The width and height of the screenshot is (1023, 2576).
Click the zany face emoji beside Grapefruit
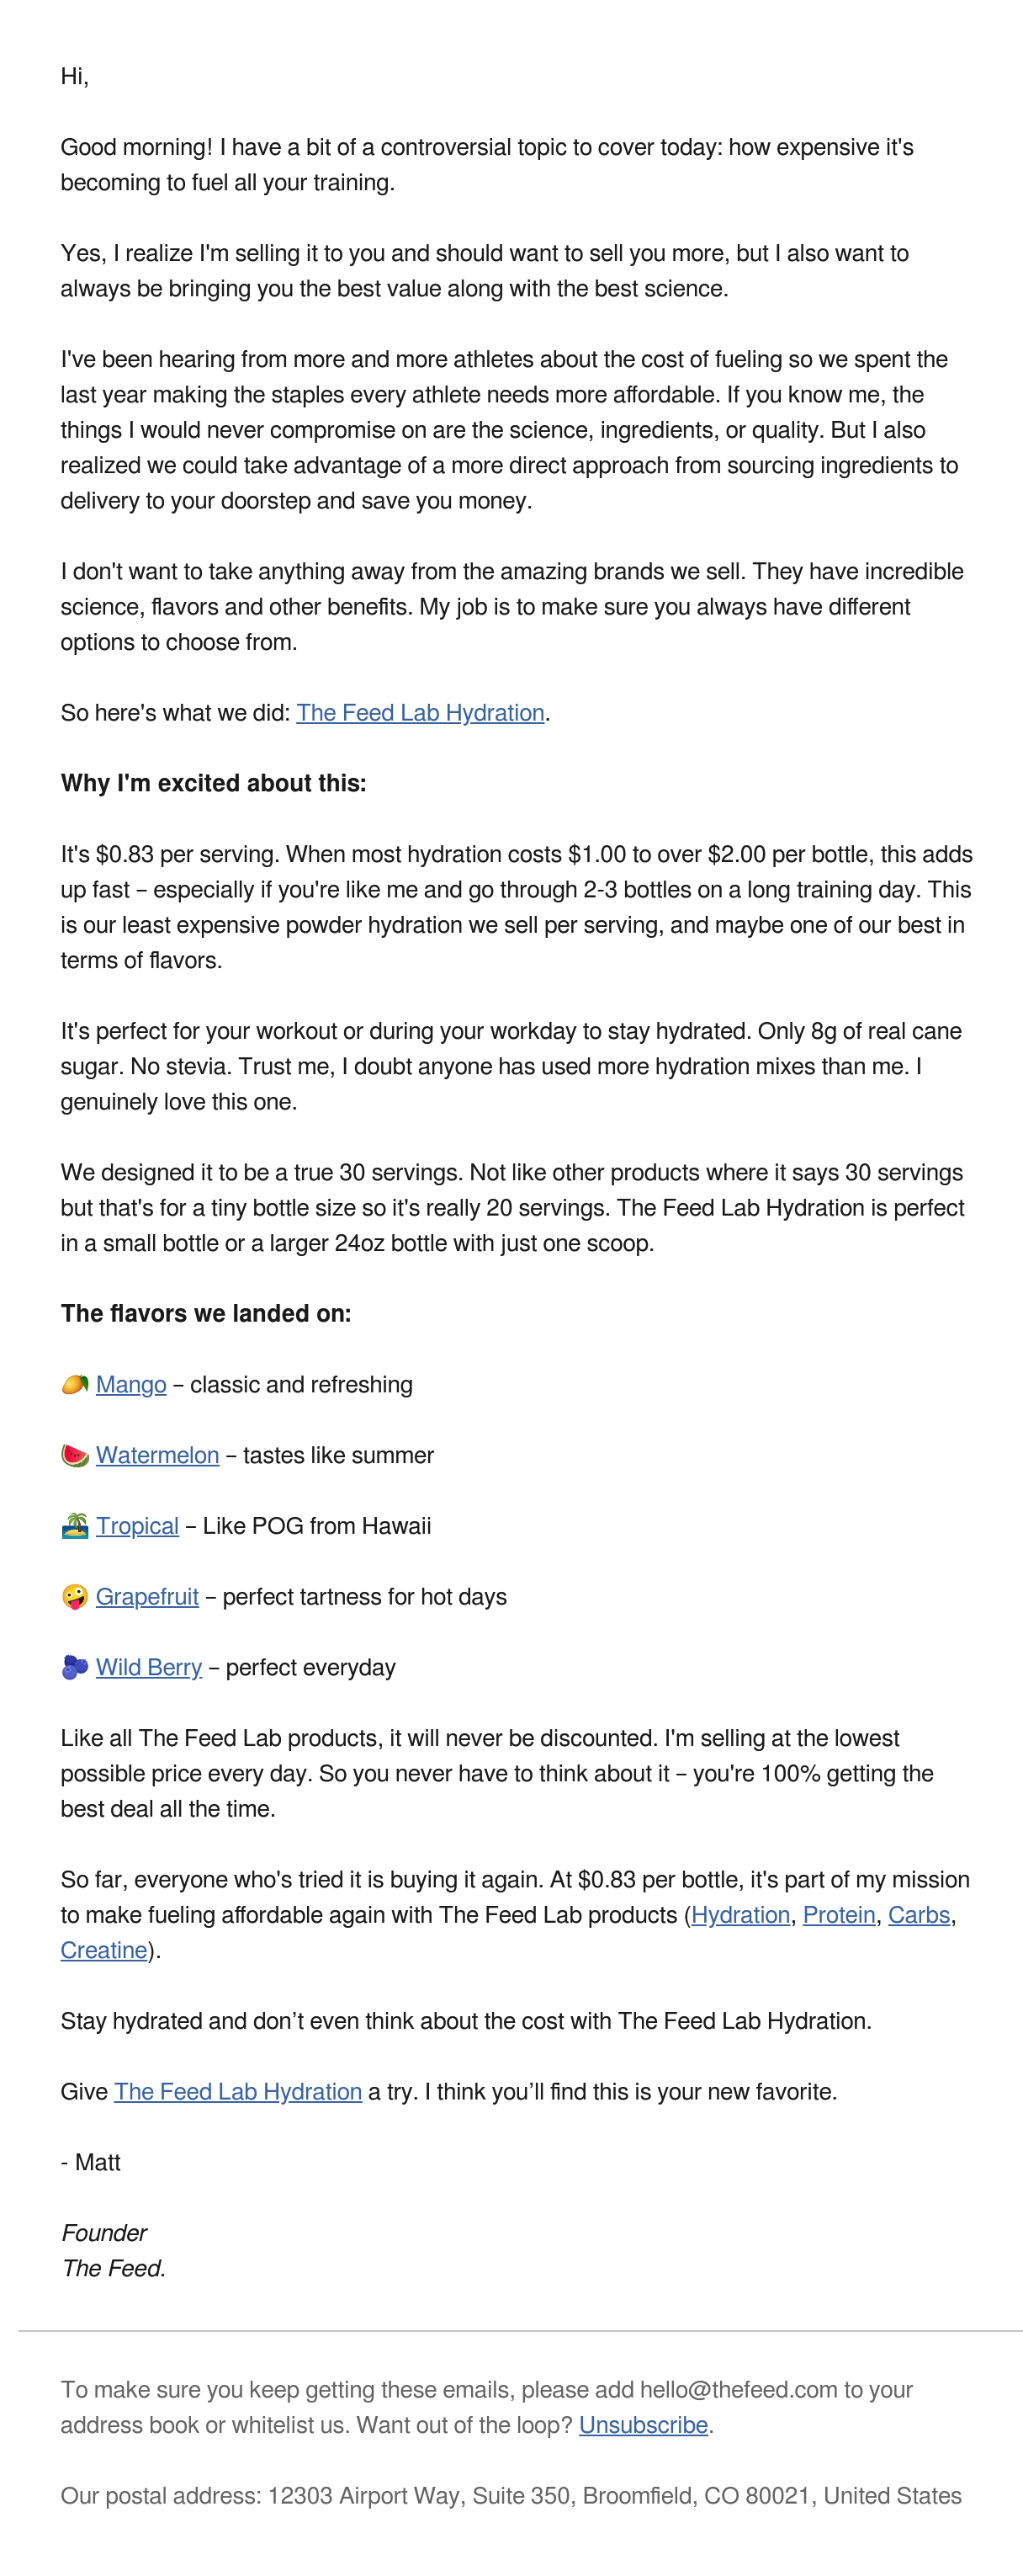coord(75,1596)
